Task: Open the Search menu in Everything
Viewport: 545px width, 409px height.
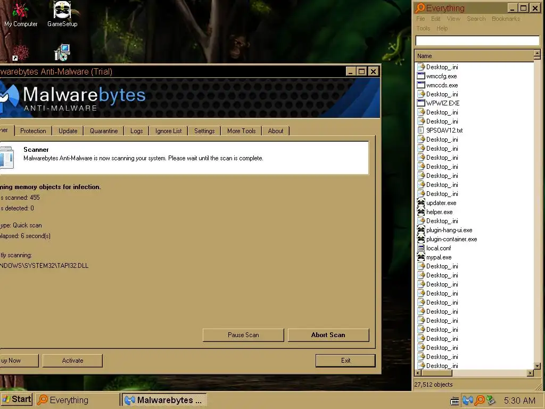Action: (x=476, y=19)
